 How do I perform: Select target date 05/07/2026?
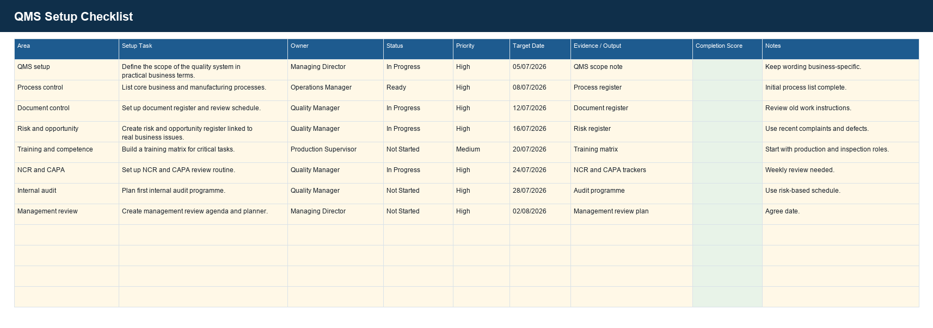[540, 70]
